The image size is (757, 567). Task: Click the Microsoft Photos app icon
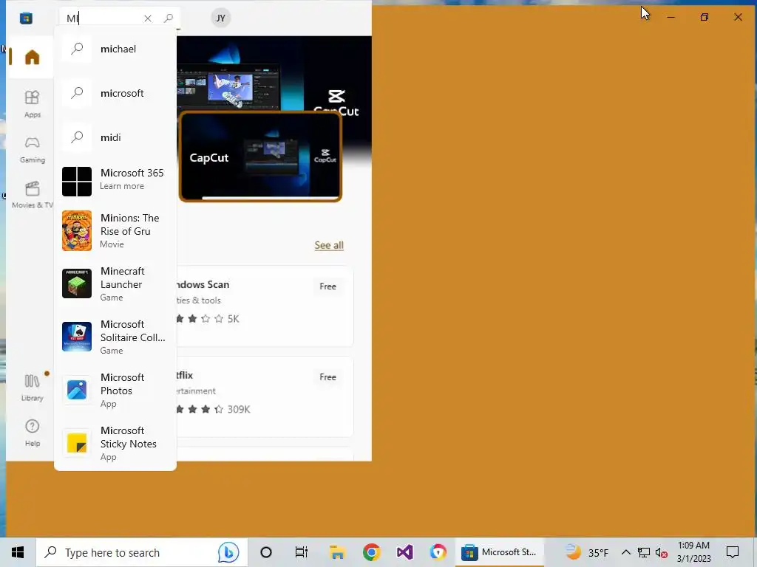pyautogui.click(x=77, y=390)
